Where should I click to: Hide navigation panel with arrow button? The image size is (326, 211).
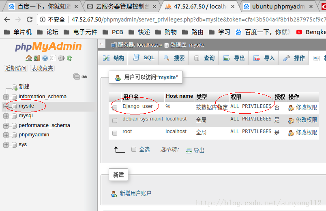click(x=102, y=44)
